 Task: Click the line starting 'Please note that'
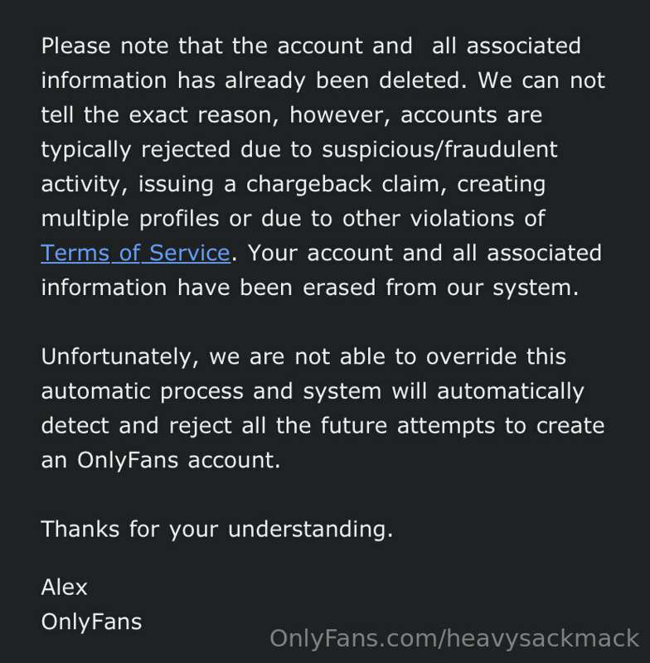(x=311, y=46)
